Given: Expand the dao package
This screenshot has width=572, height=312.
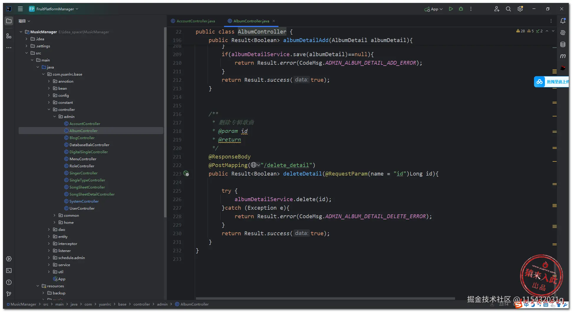Looking at the screenshot, I should (x=49, y=229).
